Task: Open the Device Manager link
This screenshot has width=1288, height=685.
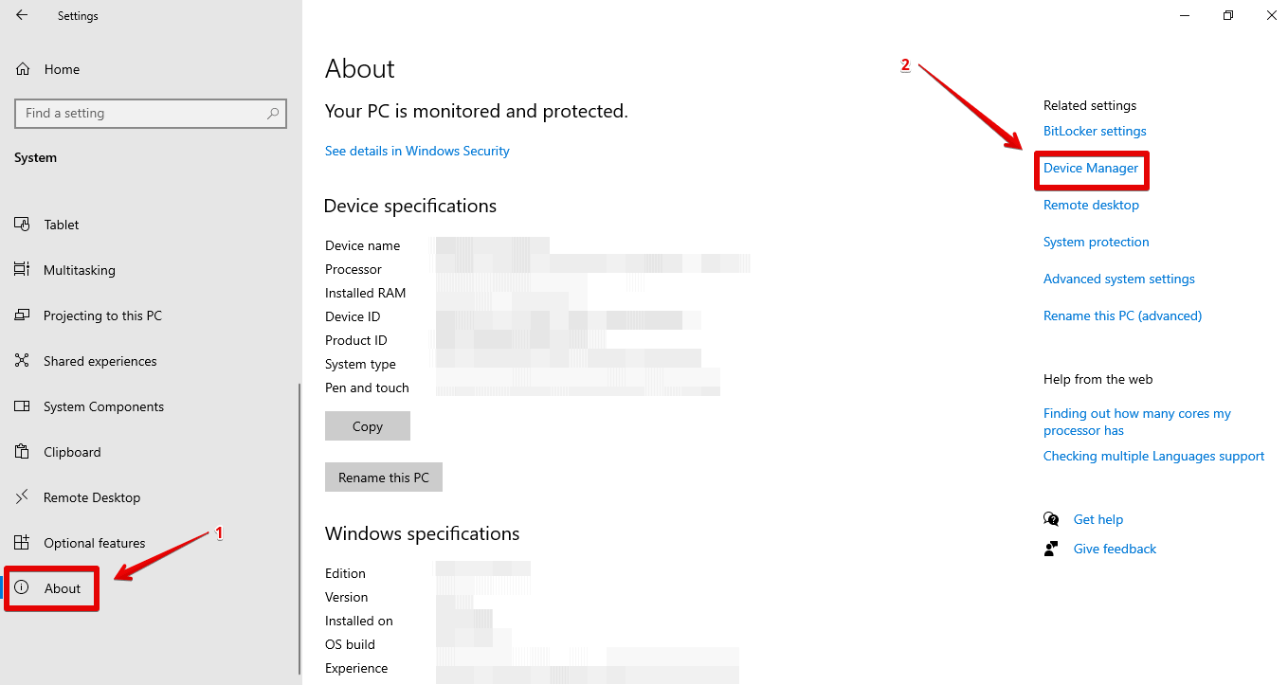Action: [x=1090, y=168]
